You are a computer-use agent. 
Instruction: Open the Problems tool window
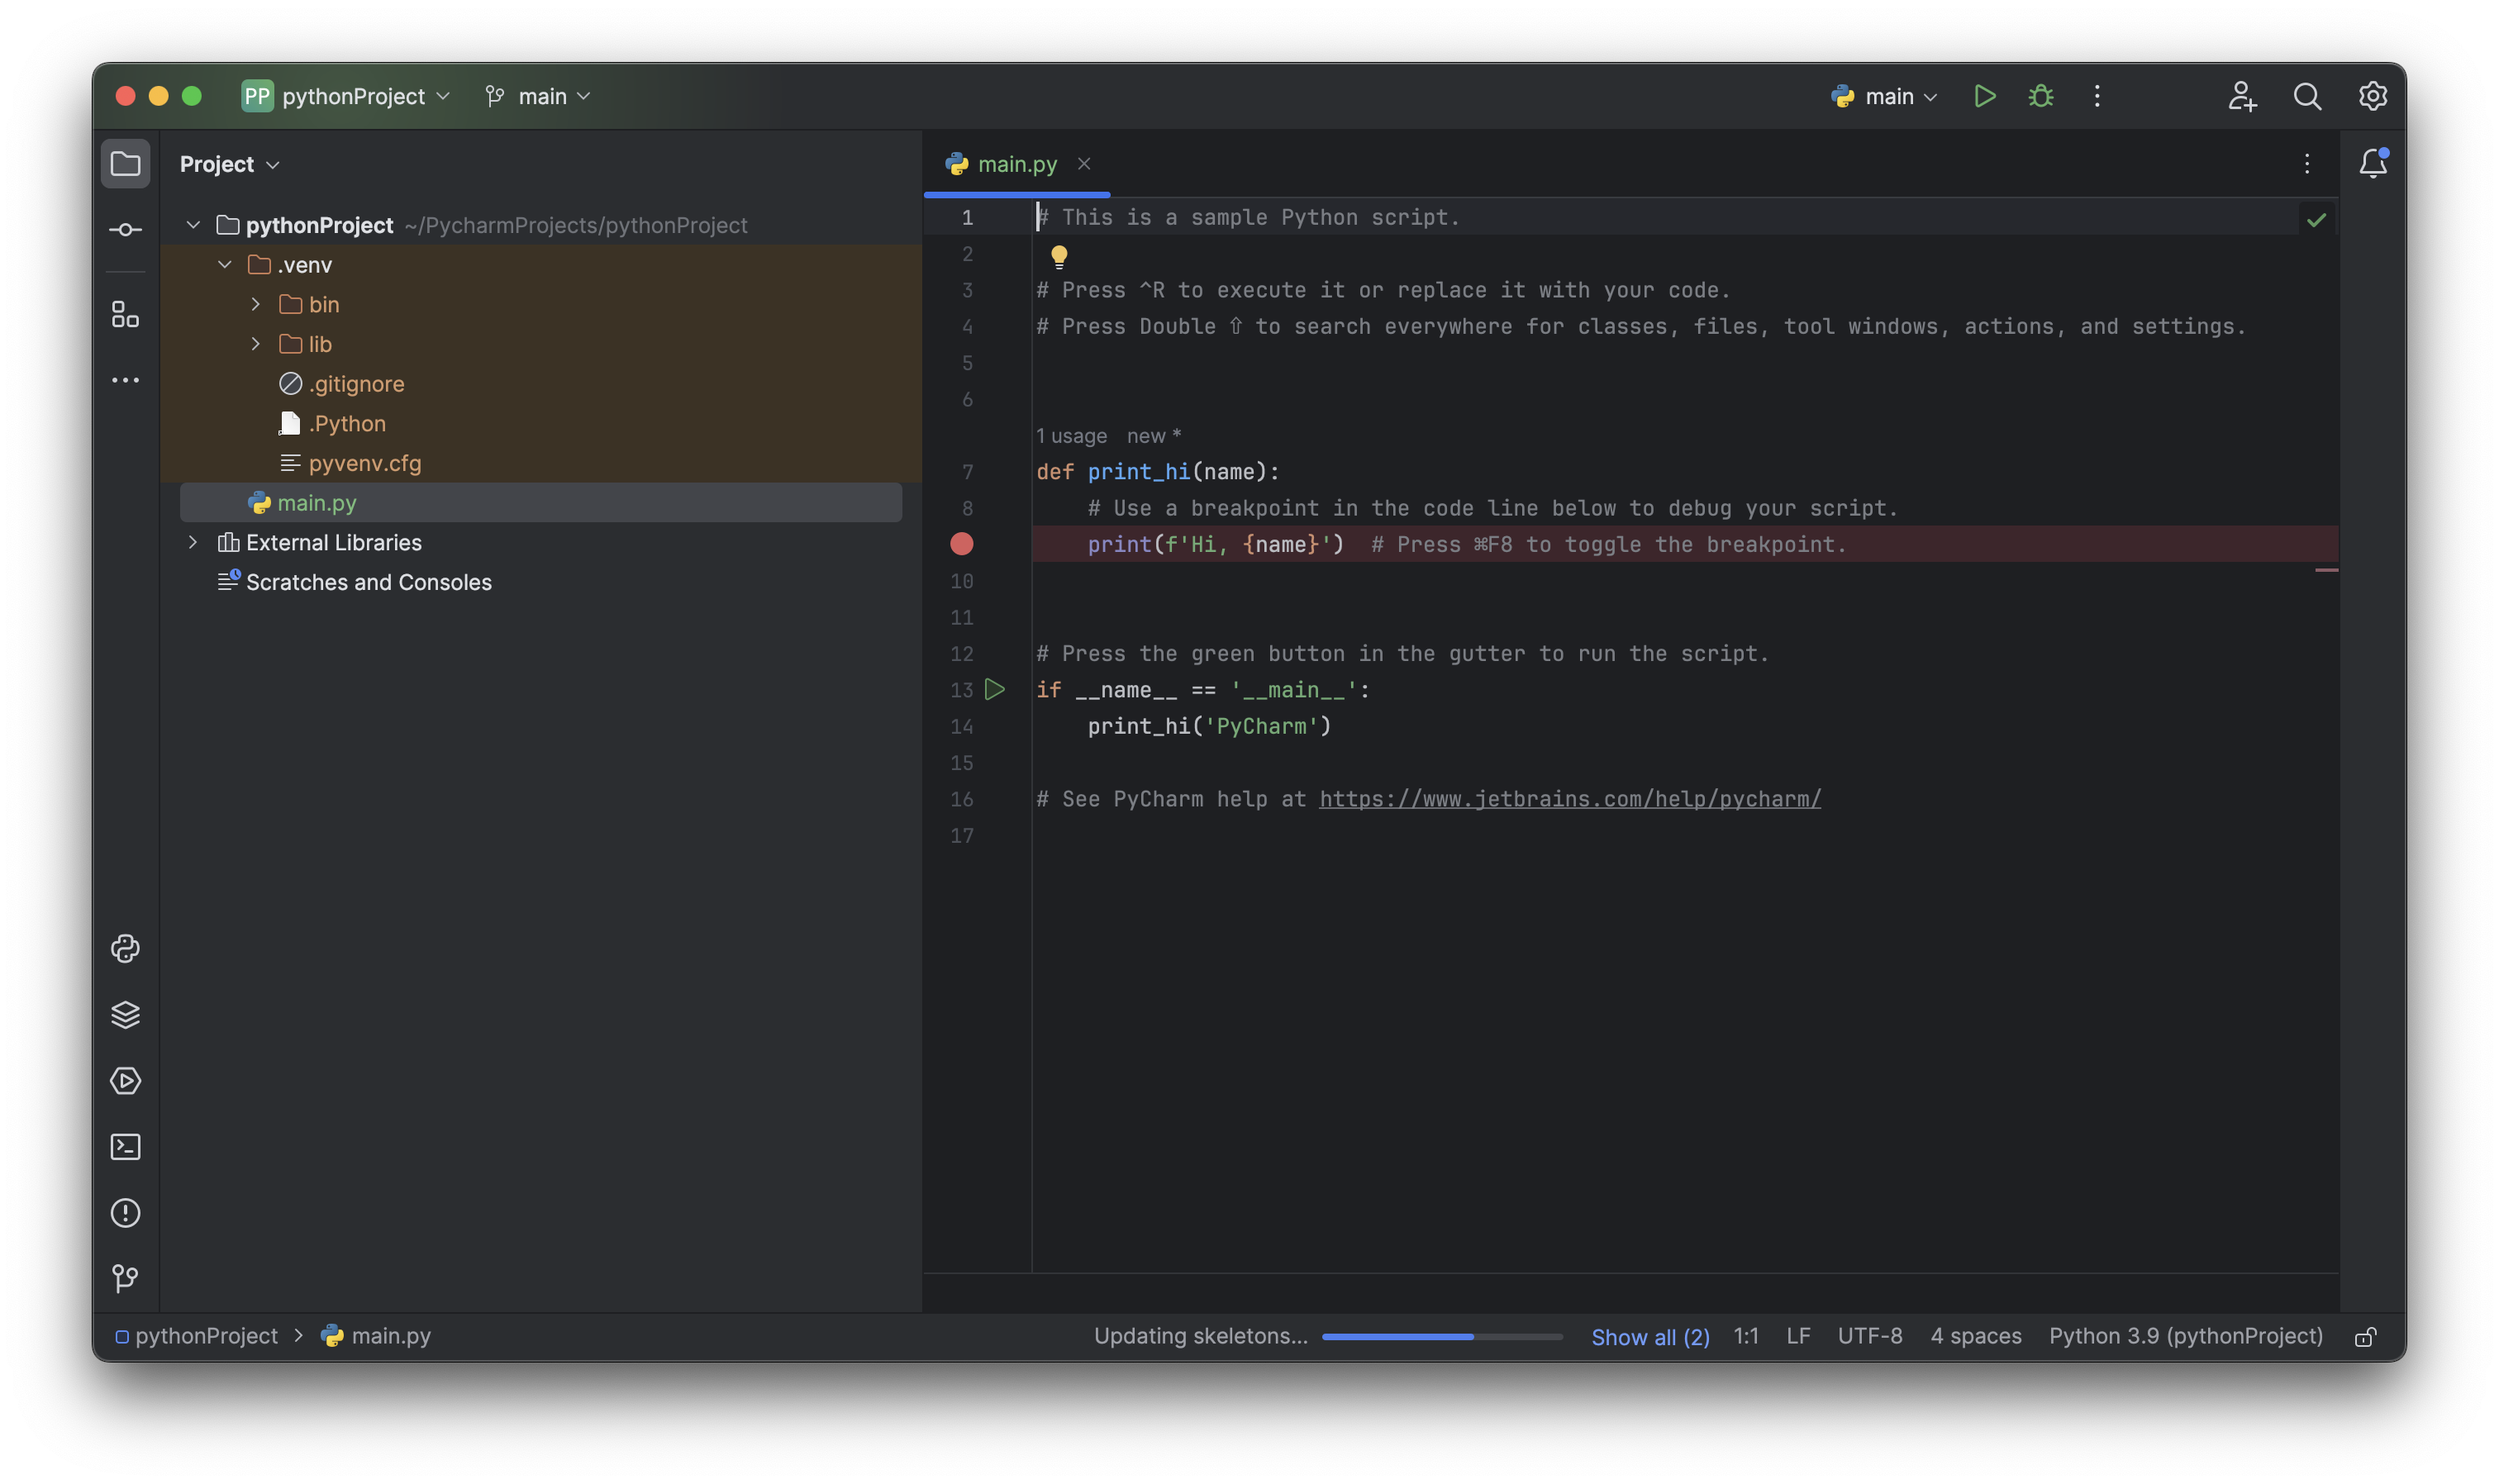(x=125, y=1213)
